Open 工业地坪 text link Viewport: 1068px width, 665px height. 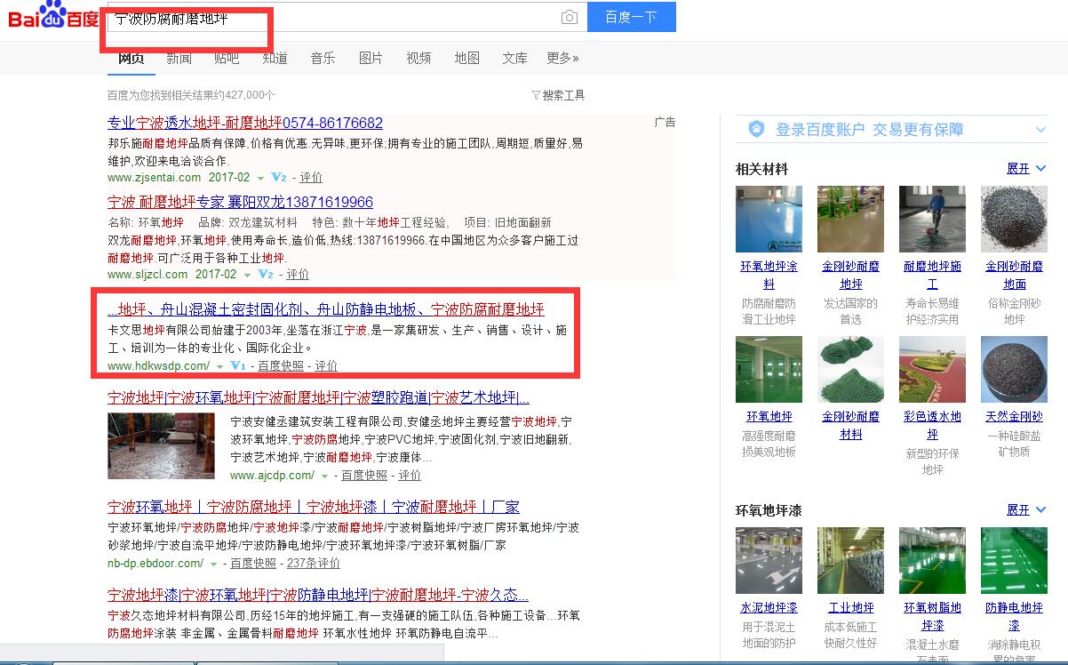coord(851,607)
